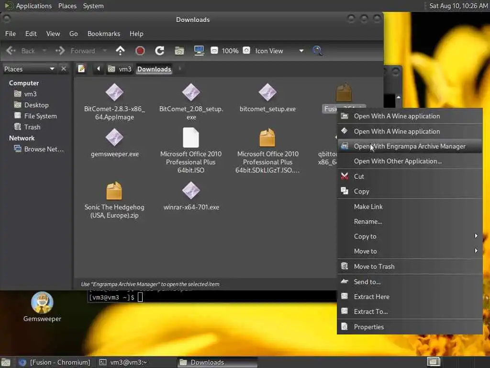Viewport: 490px width, 368px height.
Task: Select the Office 64bit.SDkLlGzT.ISO archive
Action: click(267, 138)
